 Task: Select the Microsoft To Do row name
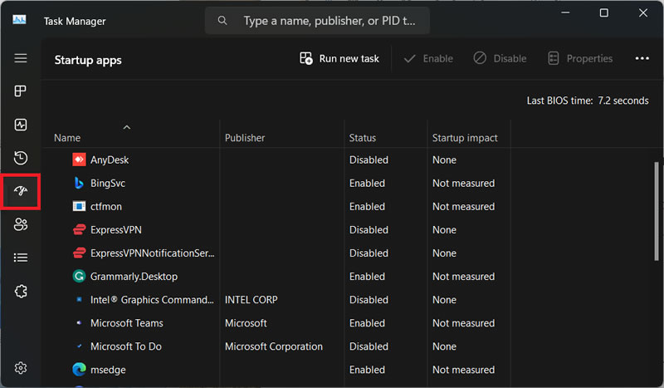(x=126, y=346)
